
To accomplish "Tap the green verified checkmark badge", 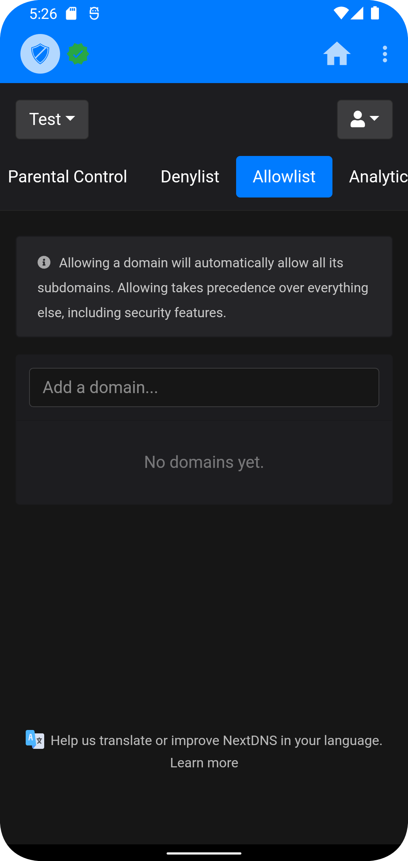I will pos(78,54).
